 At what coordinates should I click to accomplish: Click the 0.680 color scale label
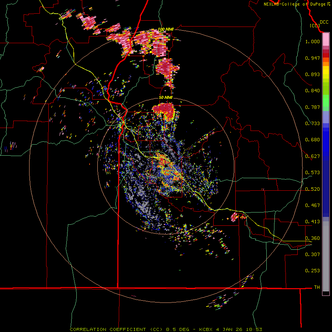click(x=312, y=140)
